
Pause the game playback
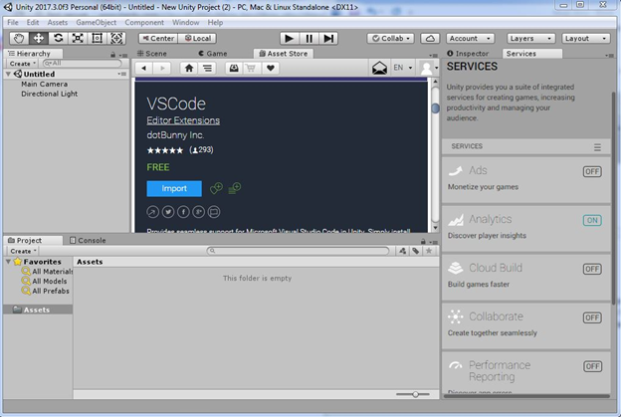click(309, 39)
